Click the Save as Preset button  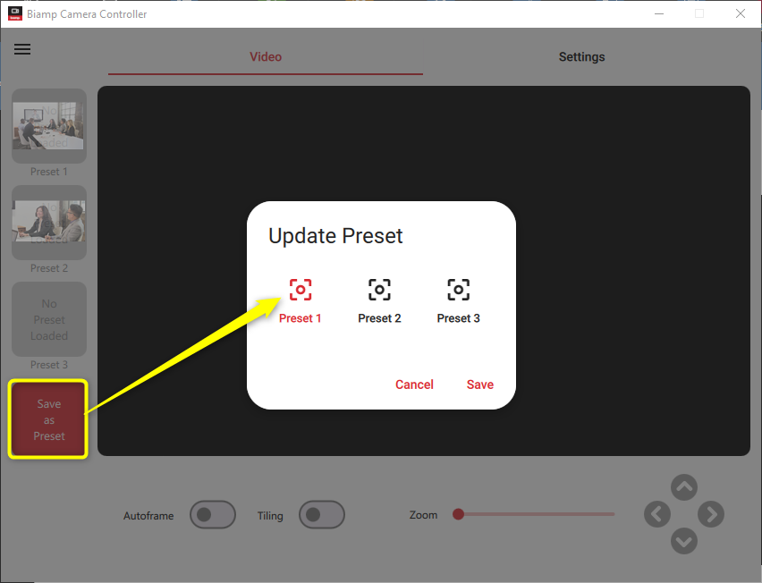[x=49, y=420]
